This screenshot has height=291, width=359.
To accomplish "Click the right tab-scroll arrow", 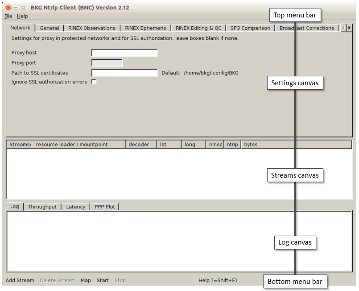I will (x=349, y=27).
